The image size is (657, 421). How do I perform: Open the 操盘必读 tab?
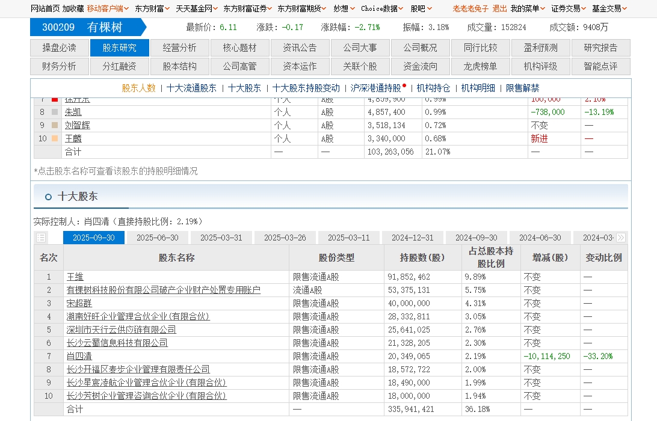click(60, 48)
